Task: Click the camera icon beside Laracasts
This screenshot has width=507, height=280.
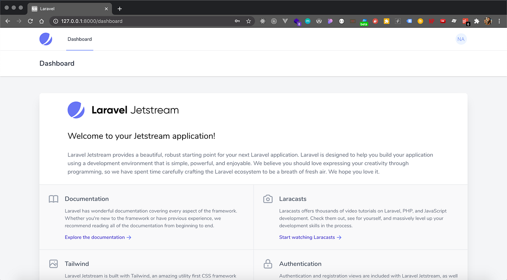Action: pos(268,199)
